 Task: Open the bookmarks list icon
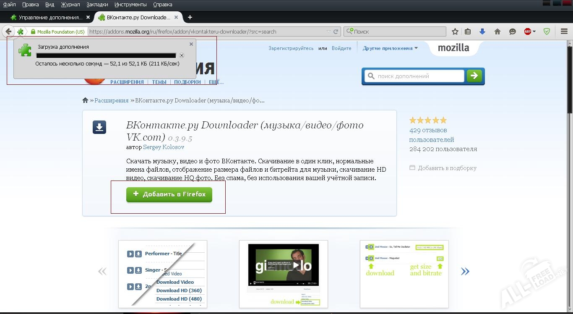[x=468, y=31]
